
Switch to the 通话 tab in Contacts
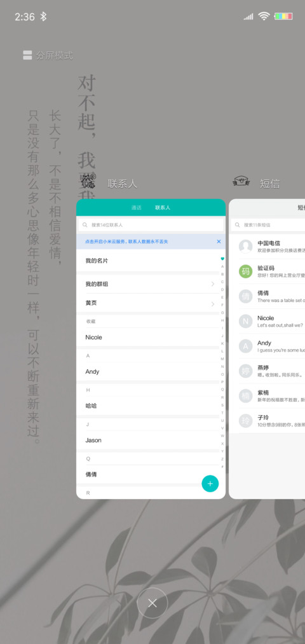tap(136, 208)
